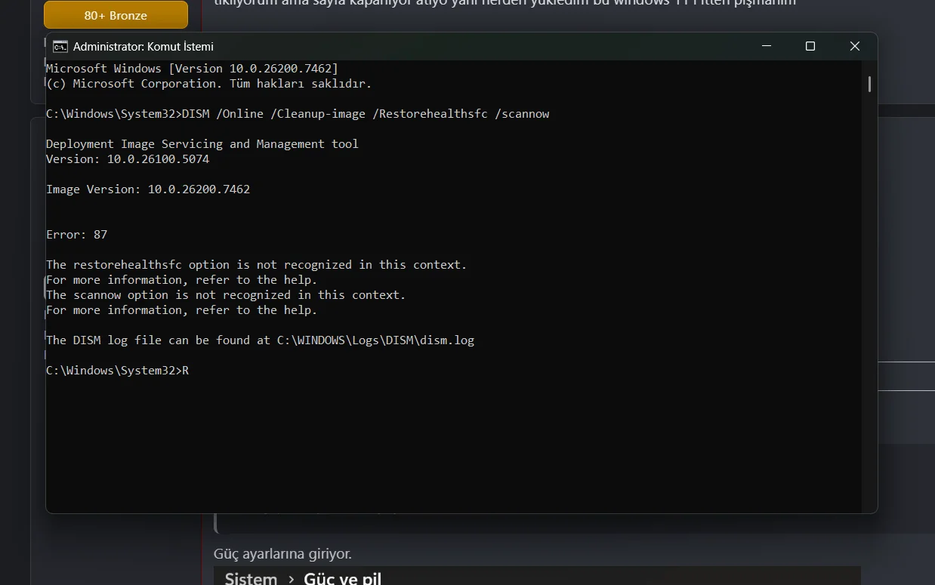Close the Komut İstemi window

(x=855, y=46)
